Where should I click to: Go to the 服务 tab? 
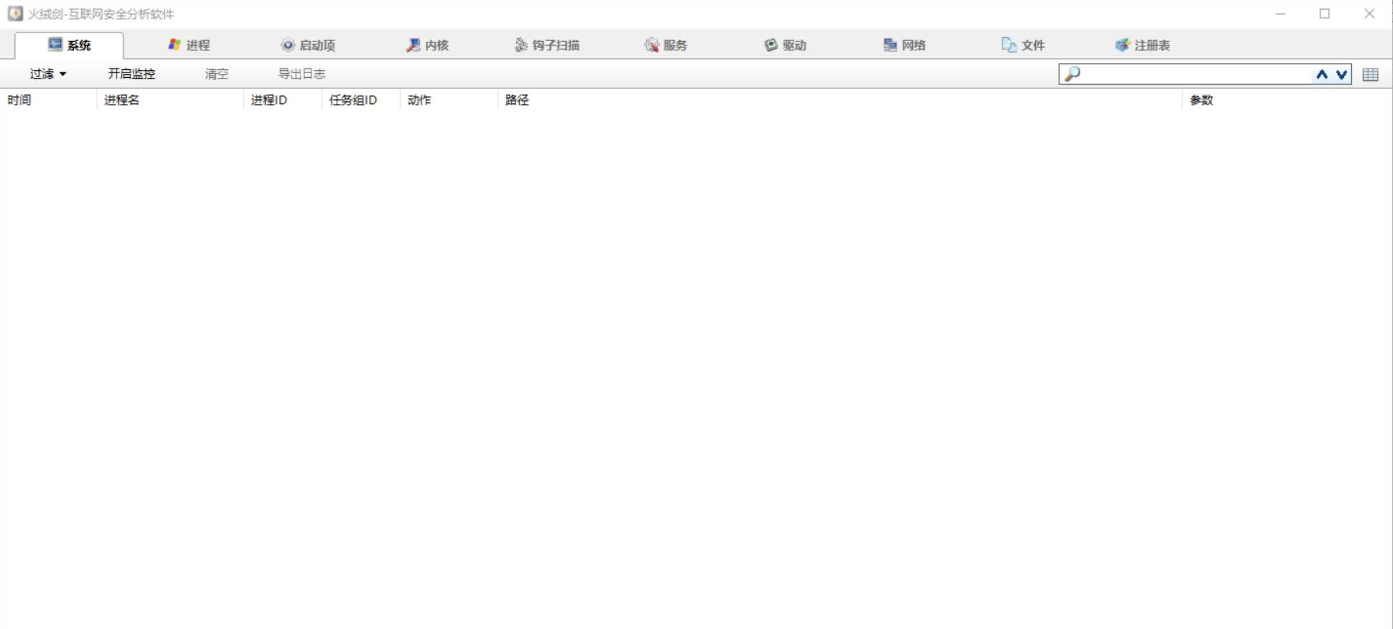pyautogui.click(x=666, y=45)
